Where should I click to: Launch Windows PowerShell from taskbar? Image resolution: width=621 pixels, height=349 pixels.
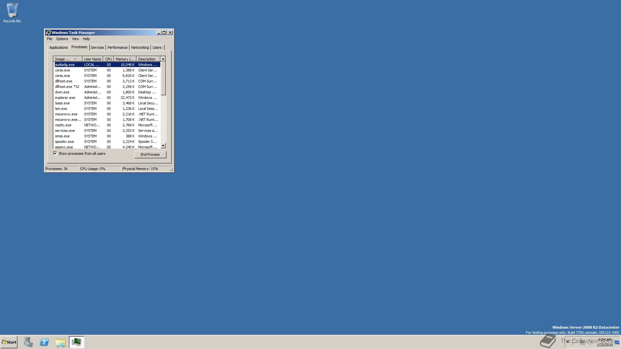44,342
